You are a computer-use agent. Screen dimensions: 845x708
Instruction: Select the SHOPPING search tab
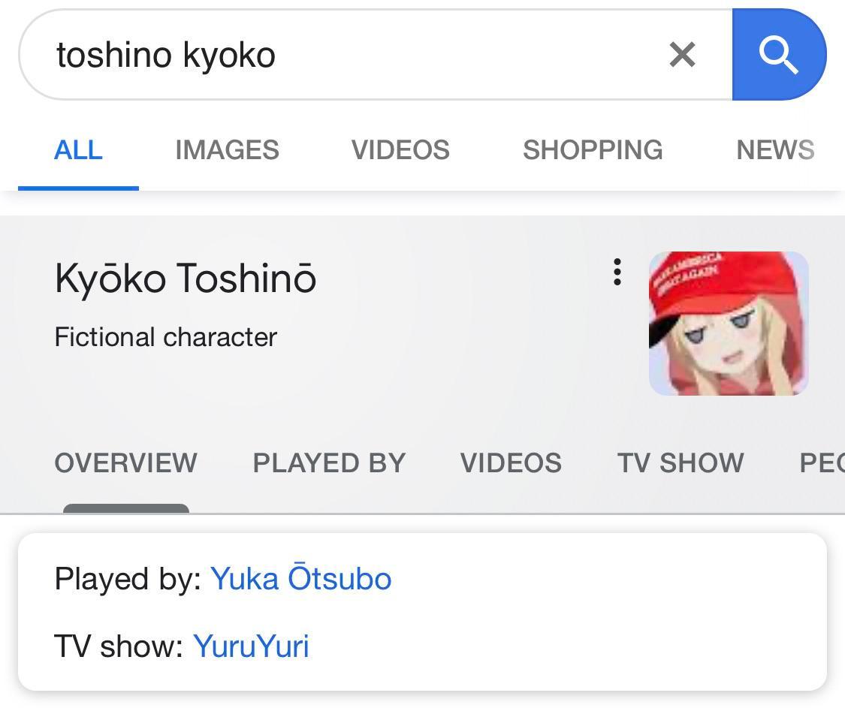[593, 150]
